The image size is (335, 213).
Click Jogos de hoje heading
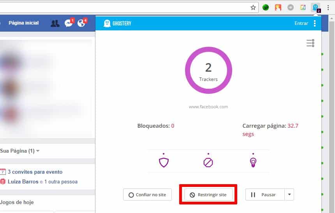click(17, 202)
